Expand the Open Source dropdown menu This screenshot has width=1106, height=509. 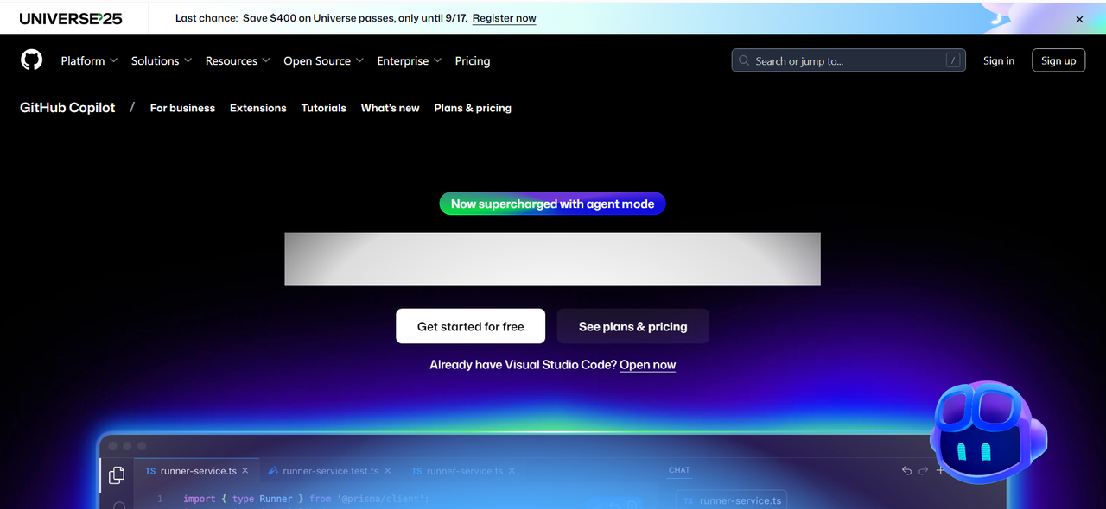pyautogui.click(x=323, y=60)
